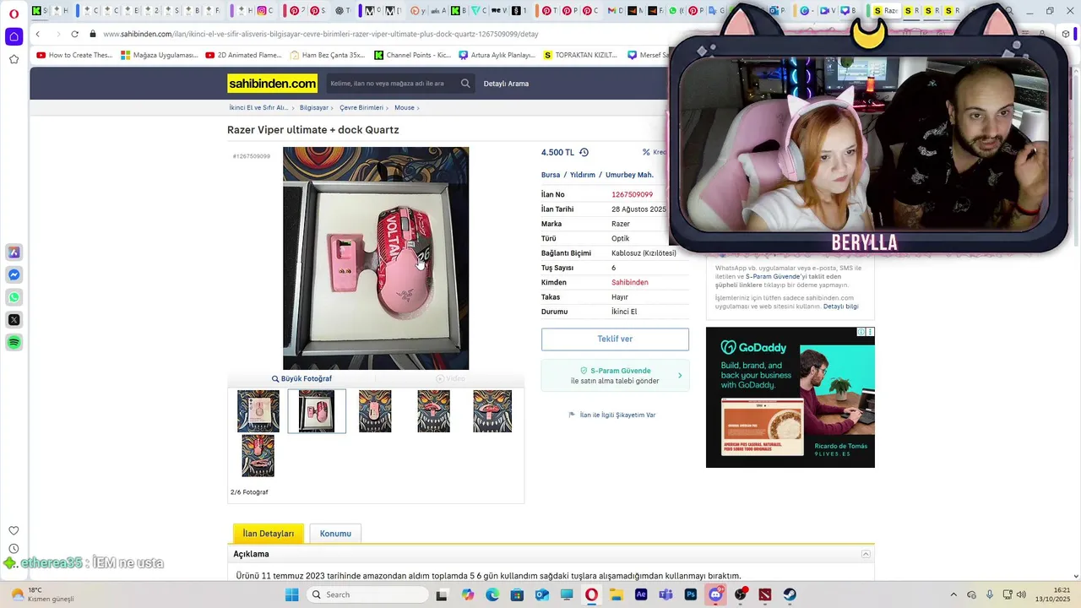Viewport: 1081px width, 608px height.
Task: Show hidden system tray icons chevron
Action: click(x=953, y=594)
